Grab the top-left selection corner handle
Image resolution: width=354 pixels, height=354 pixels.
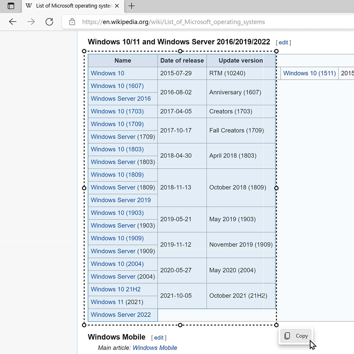click(84, 51)
